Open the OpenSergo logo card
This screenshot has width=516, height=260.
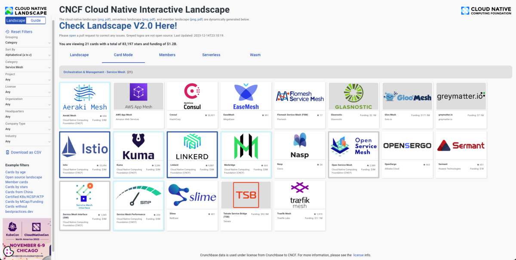pos(407,155)
